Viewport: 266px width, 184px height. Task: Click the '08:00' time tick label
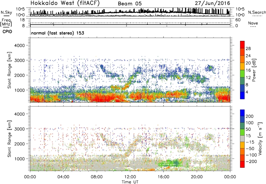(x=97, y=177)
